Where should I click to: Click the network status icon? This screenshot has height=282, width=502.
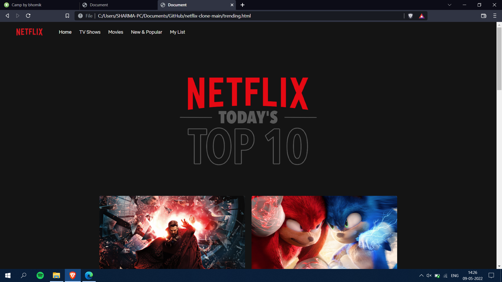(445, 275)
